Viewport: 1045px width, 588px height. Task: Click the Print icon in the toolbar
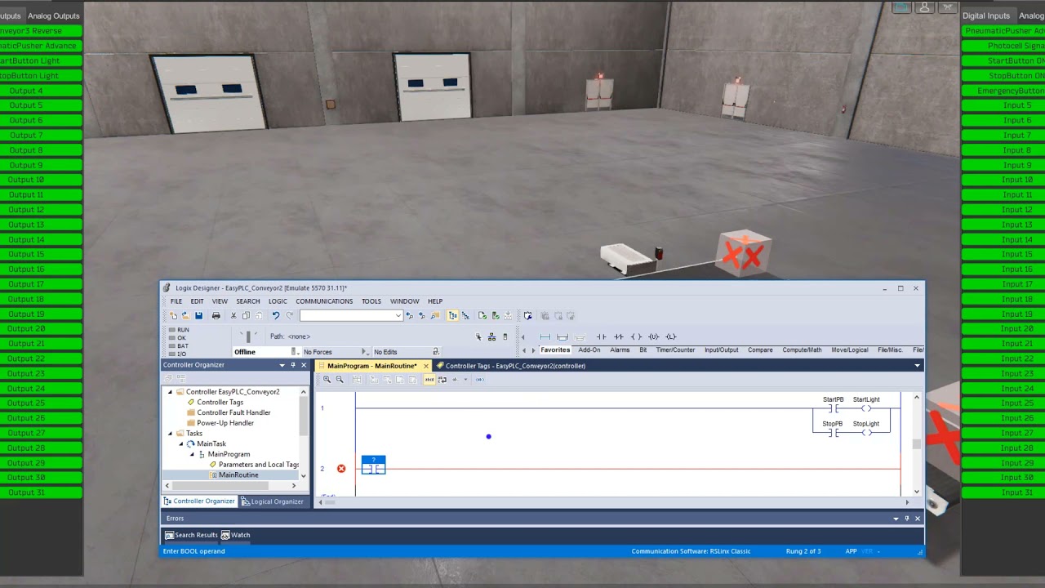[216, 315]
